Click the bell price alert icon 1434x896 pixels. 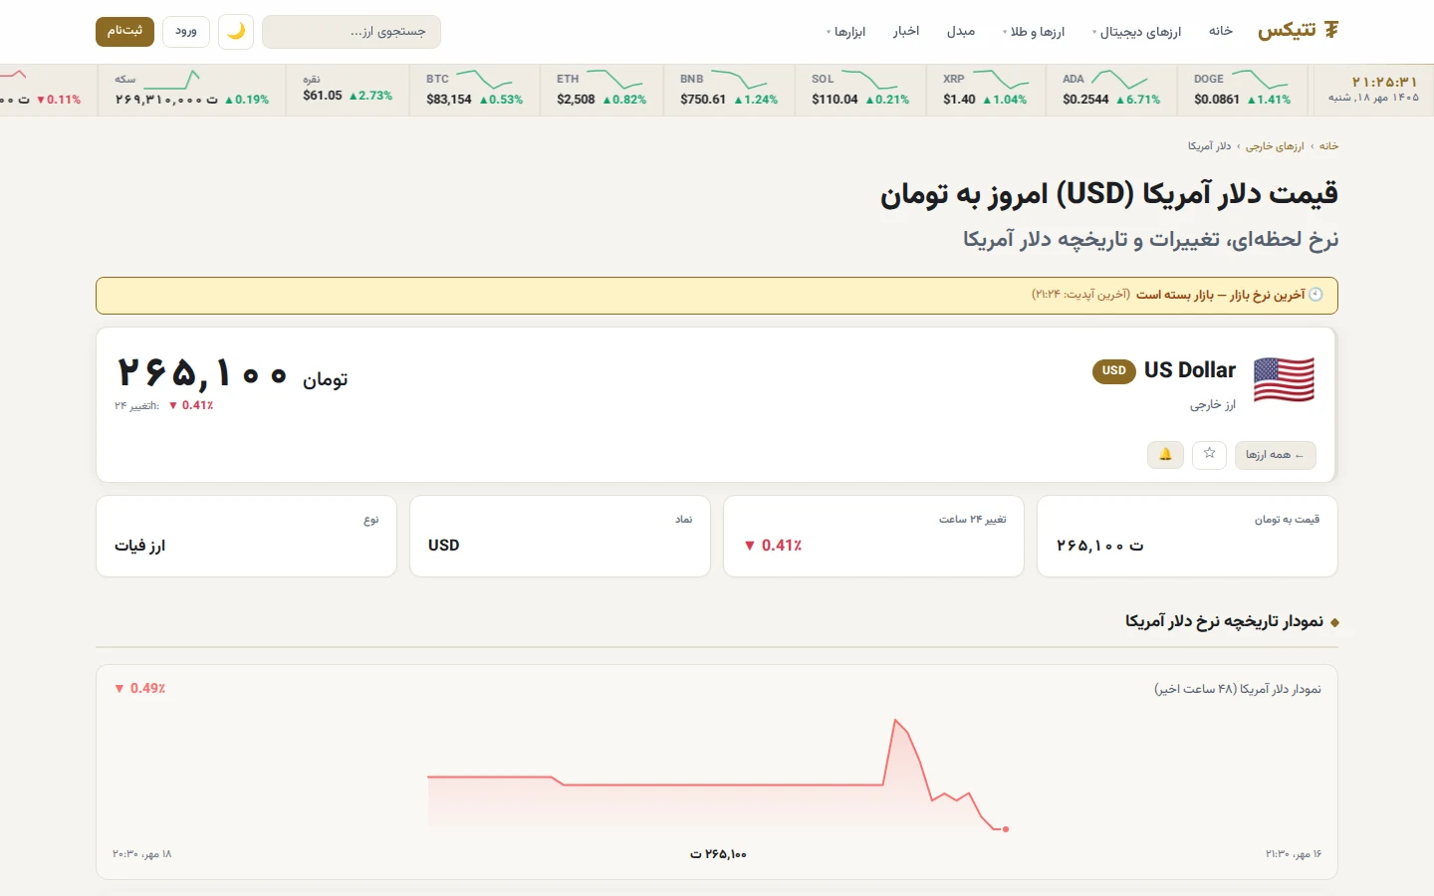pos(1165,454)
